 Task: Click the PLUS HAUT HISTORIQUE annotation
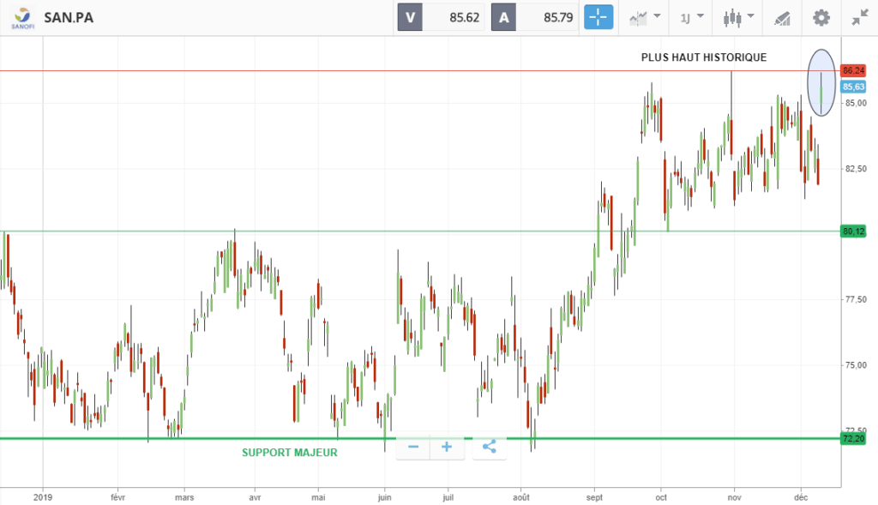(704, 57)
